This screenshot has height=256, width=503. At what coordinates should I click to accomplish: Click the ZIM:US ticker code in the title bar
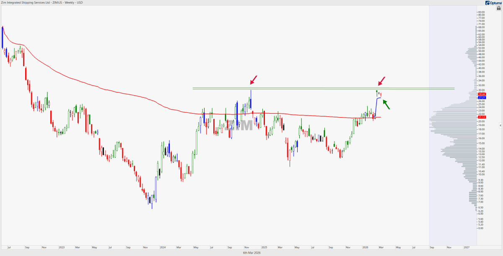(x=57, y=2)
